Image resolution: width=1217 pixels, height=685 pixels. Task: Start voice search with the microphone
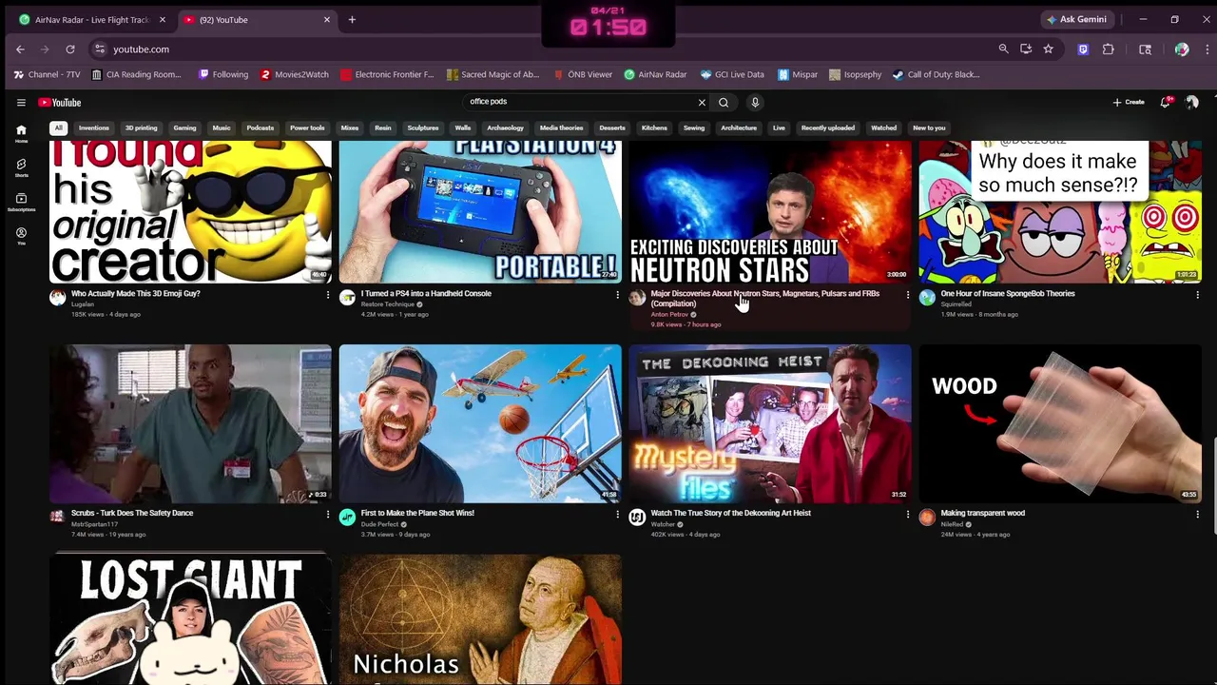(755, 102)
